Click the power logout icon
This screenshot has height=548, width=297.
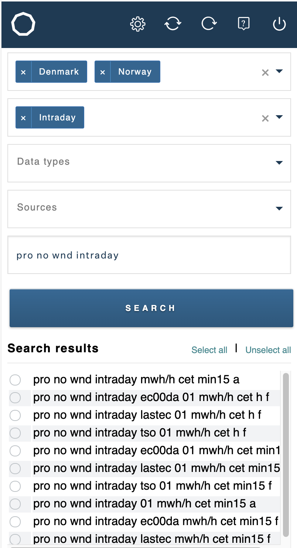pos(279,24)
